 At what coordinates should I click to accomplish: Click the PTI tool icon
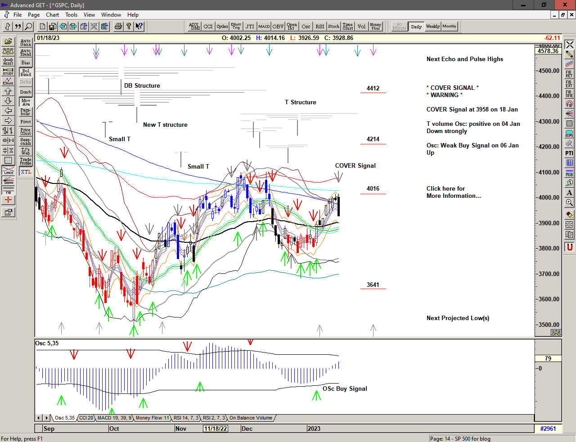(569, 153)
